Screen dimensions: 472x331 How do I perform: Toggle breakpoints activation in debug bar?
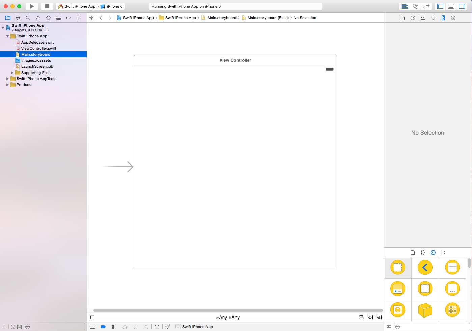pos(103,327)
